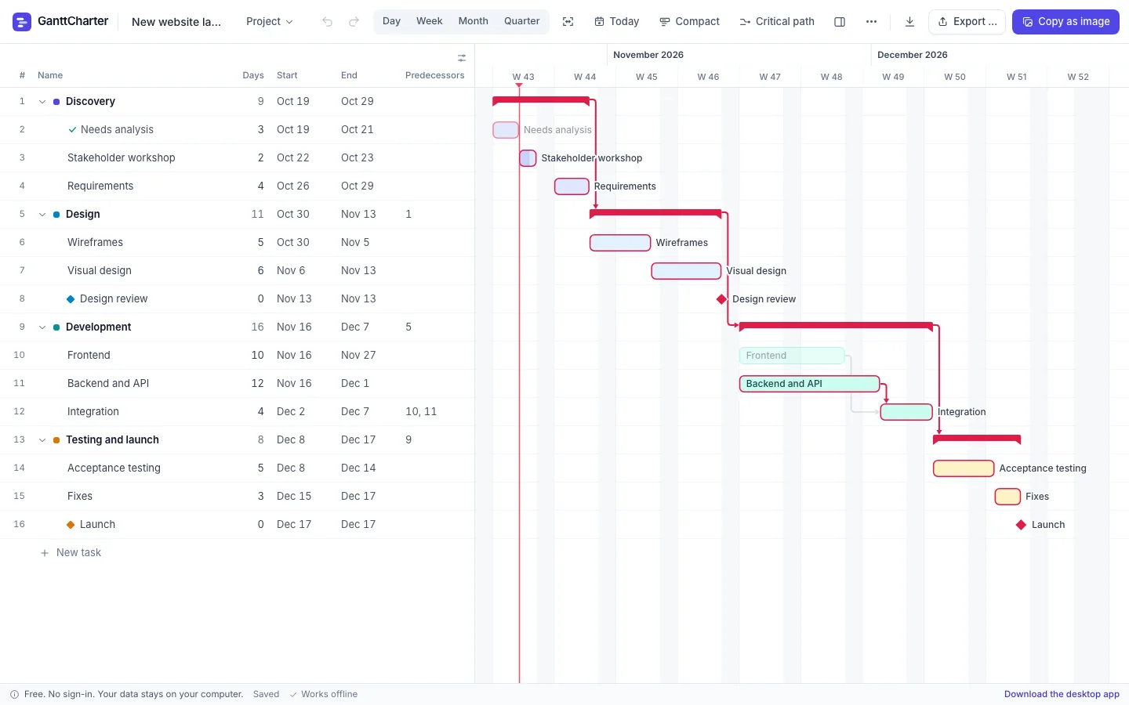Click the Discovery group purple color dot

pos(56,102)
